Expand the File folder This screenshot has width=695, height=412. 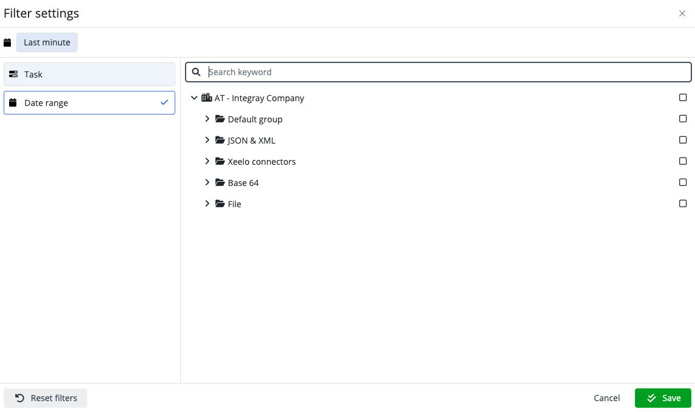coord(207,204)
